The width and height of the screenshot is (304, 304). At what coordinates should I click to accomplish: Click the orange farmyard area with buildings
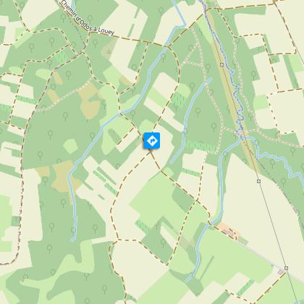click(229, 232)
